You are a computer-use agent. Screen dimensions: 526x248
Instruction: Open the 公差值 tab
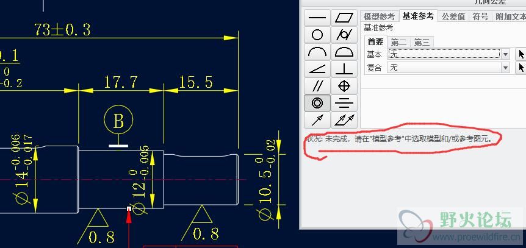point(453,16)
